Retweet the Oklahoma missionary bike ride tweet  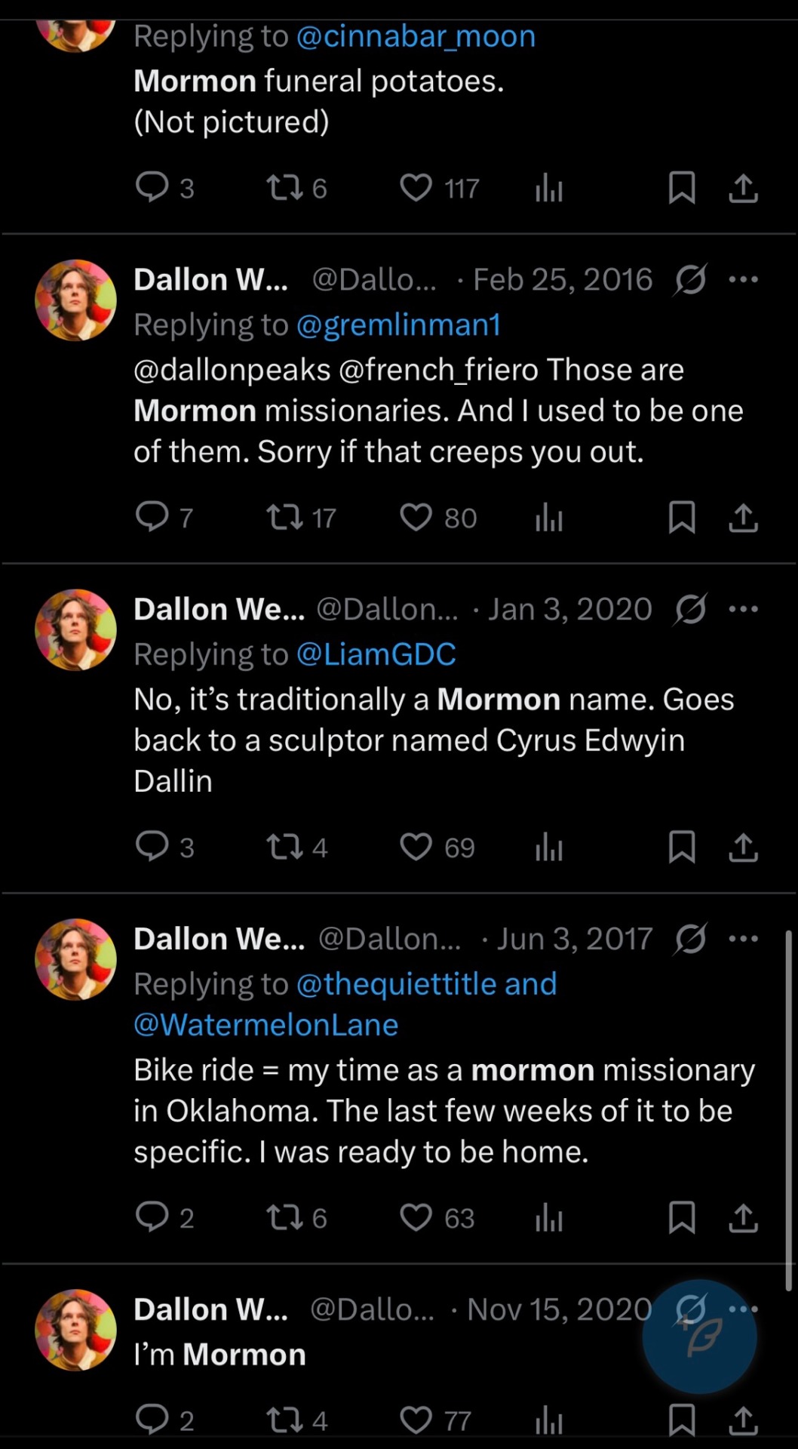tap(285, 1217)
